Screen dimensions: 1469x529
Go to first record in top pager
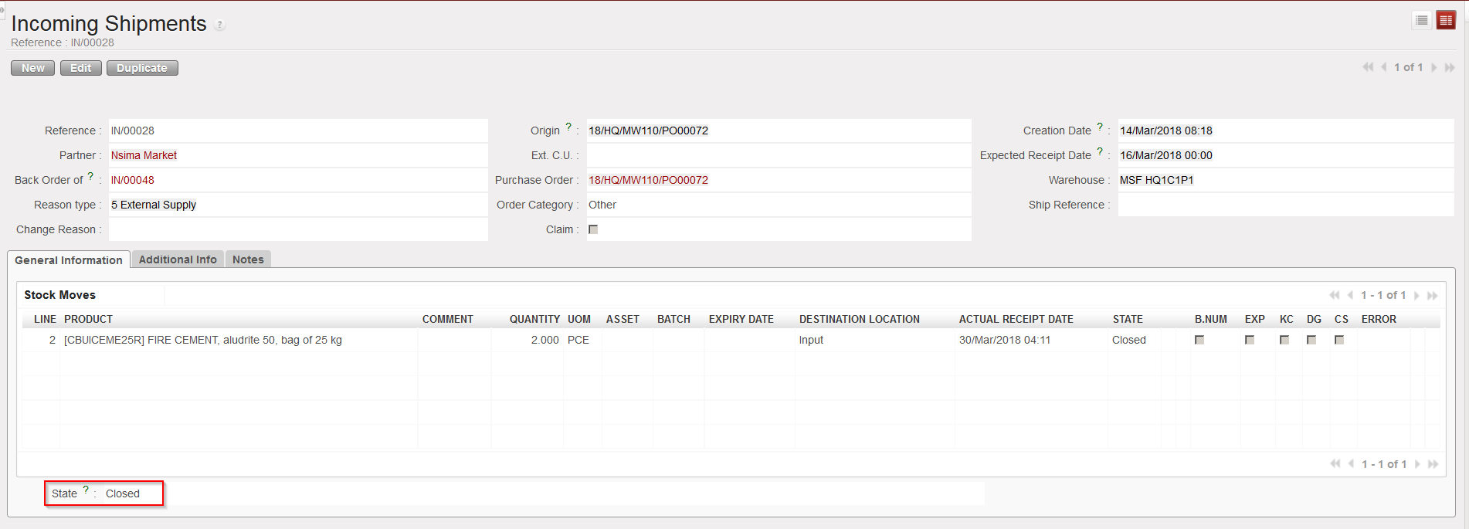pos(1368,68)
